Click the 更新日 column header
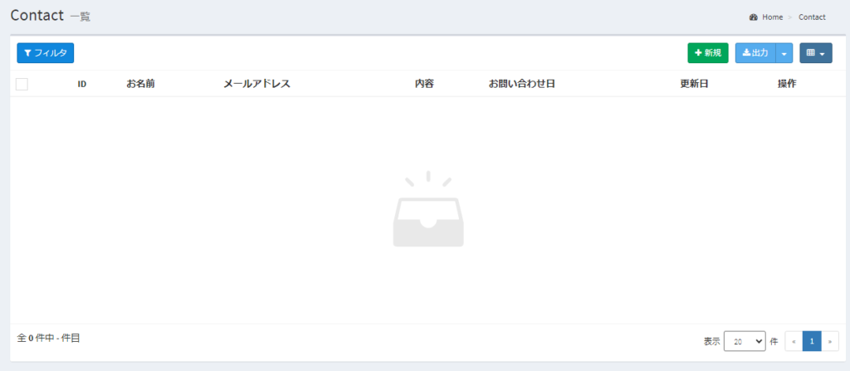 click(694, 84)
